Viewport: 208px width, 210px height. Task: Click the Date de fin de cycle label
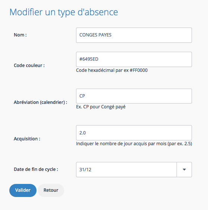coord(36,169)
